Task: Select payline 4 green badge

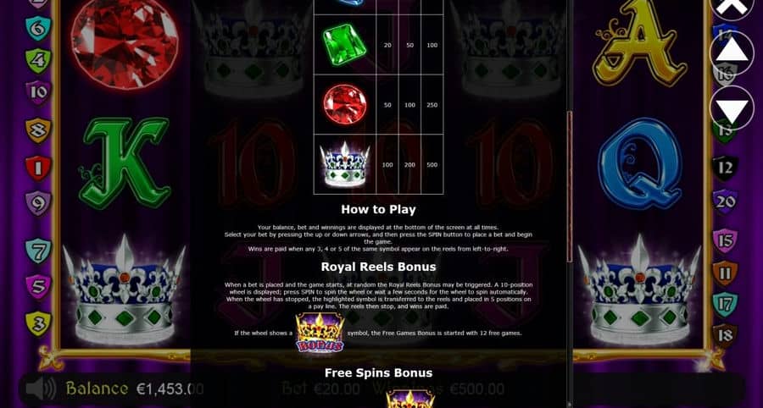Action: (x=38, y=60)
